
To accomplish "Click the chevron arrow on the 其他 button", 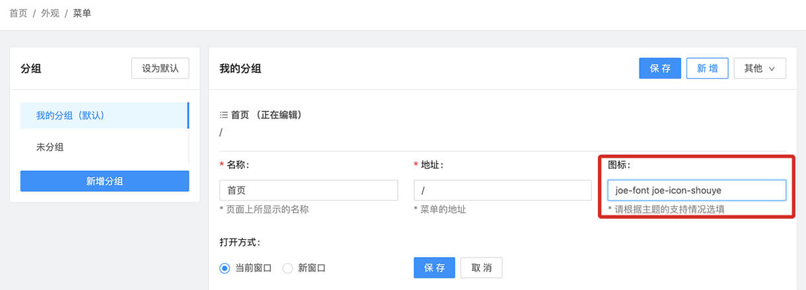I will [x=771, y=69].
